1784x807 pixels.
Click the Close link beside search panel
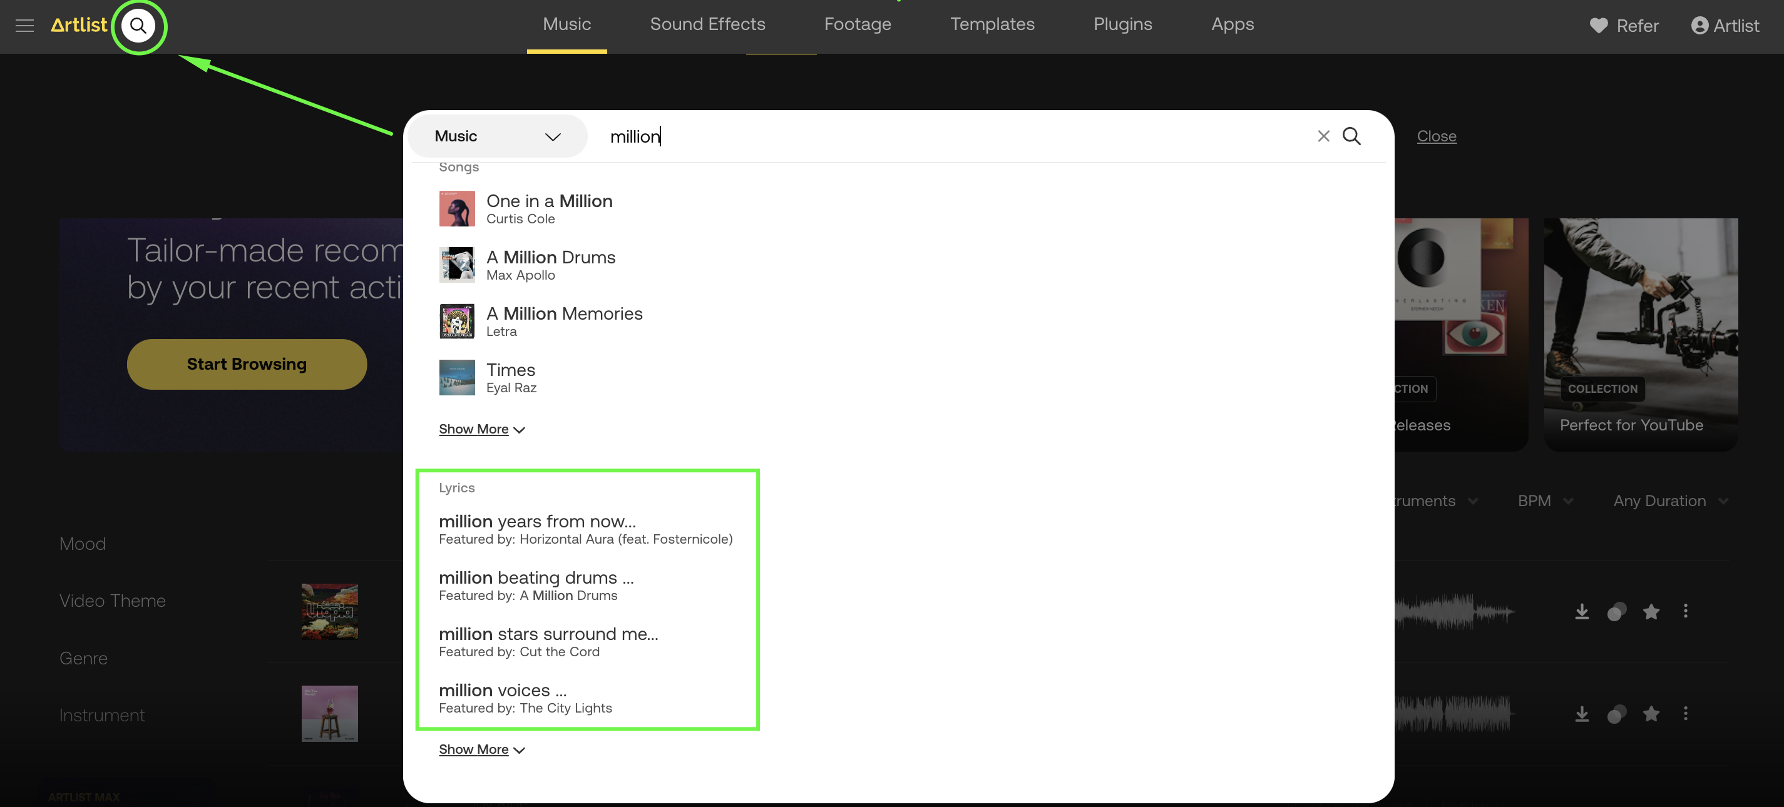[1437, 136]
